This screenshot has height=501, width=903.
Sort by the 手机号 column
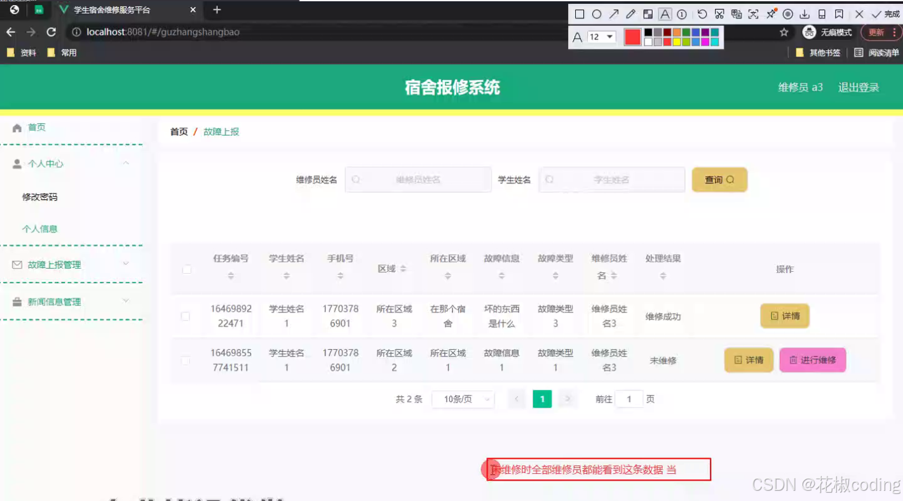tap(341, 276)
